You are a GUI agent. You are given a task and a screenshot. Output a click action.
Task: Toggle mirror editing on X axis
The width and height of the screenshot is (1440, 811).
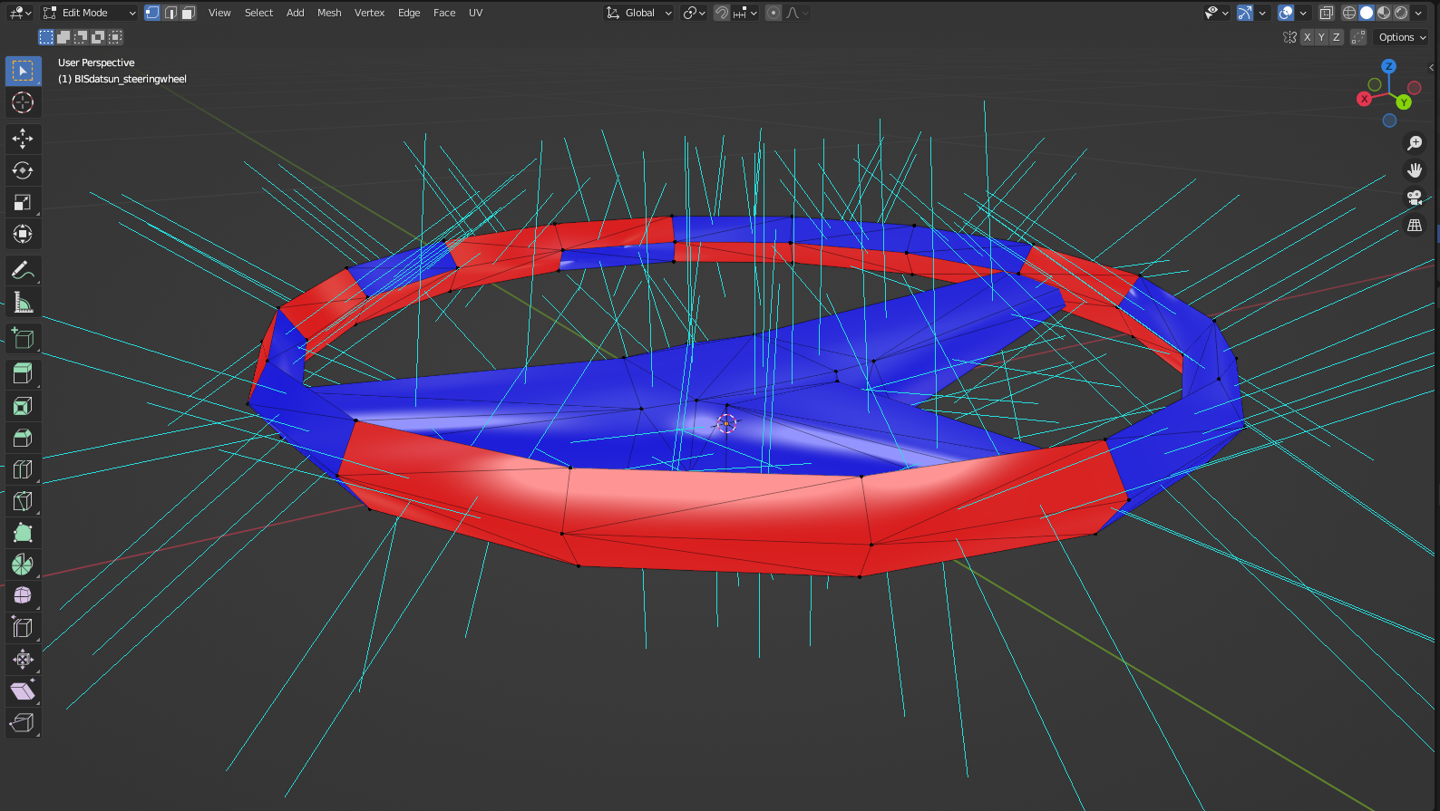(1307, 37)
